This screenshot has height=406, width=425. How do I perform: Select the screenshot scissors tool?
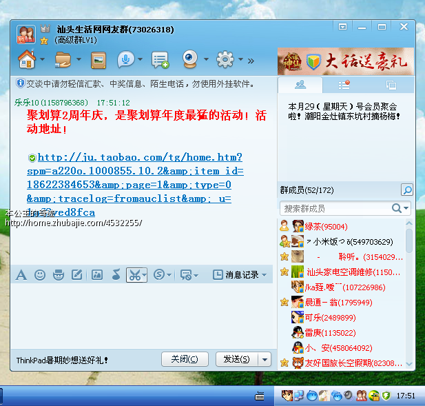135,275
